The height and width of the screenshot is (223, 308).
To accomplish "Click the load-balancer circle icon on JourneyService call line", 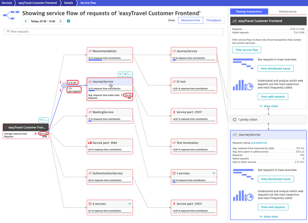I will pyautogui.click(x=64, y=86).
